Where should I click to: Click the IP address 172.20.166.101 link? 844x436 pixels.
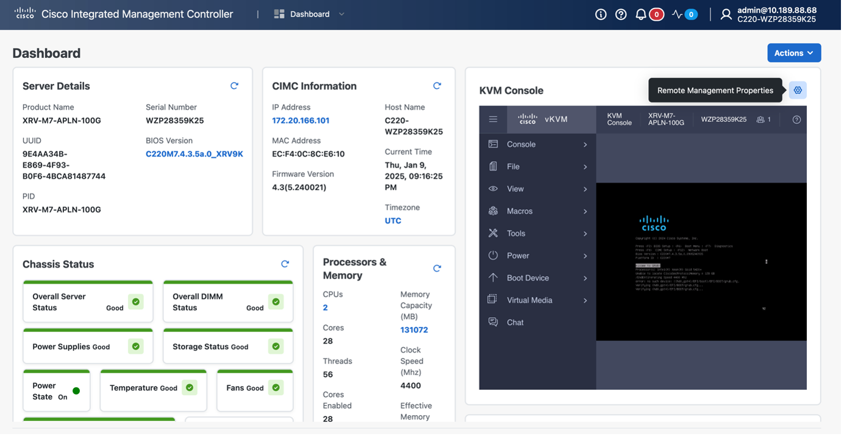pos(301,121)
